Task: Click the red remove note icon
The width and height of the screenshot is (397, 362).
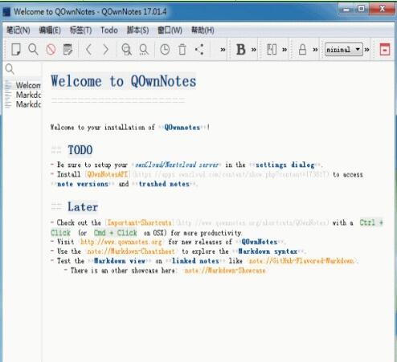Action: pyautogui.click(x=51, y=50)
